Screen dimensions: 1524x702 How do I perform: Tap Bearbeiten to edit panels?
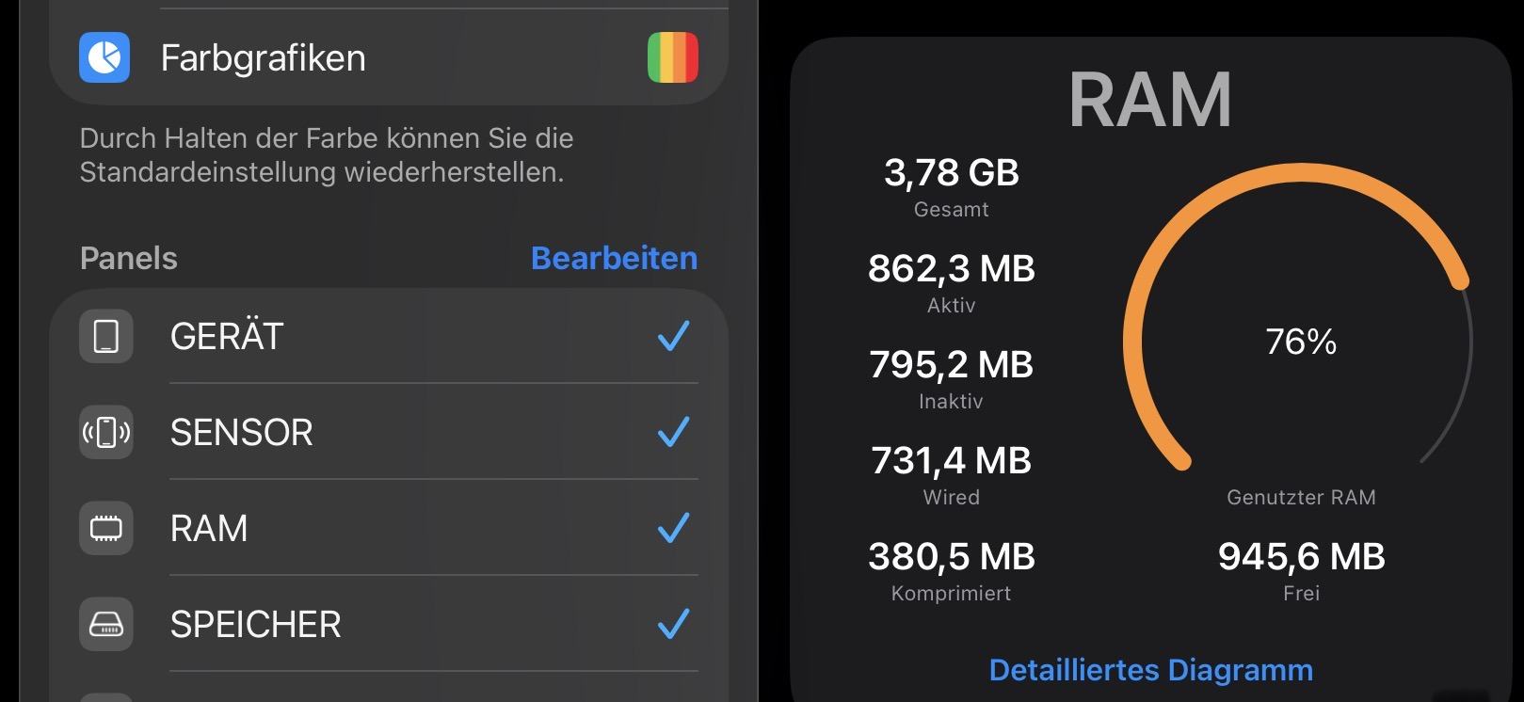pos(614,258)
